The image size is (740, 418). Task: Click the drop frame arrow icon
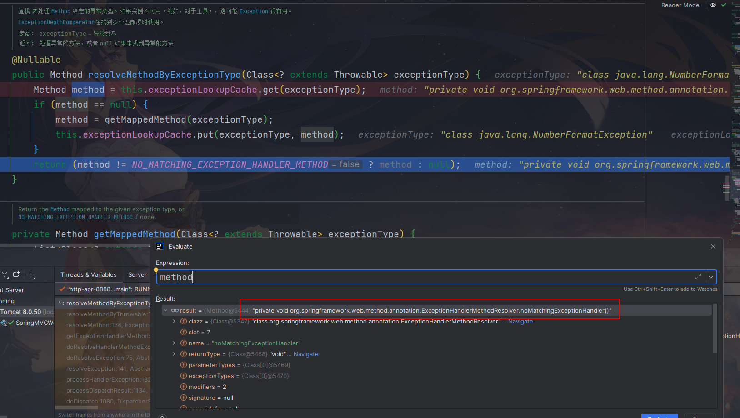[x=61, y=303]
